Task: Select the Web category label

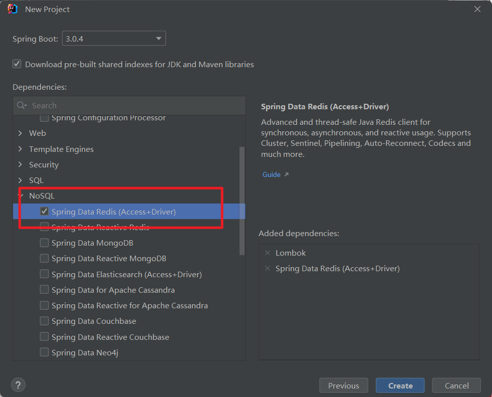Action: (x=38, y=133)
